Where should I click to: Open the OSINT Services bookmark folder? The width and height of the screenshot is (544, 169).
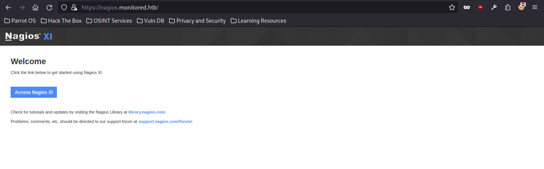pos(109,21)
